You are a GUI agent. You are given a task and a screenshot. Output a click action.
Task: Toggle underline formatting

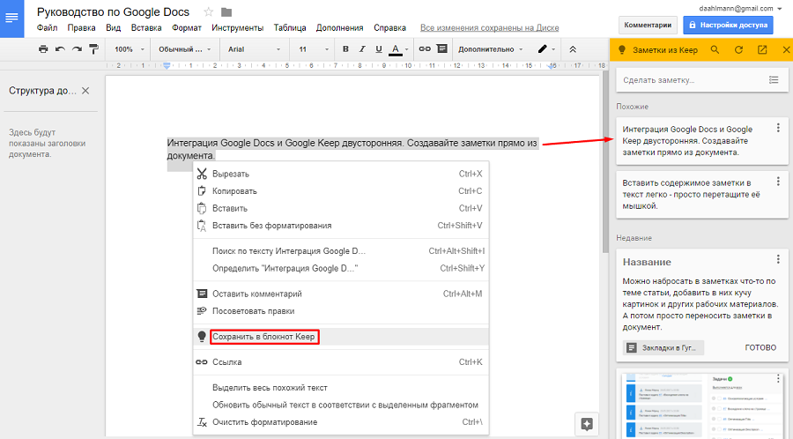pos(378,49)
